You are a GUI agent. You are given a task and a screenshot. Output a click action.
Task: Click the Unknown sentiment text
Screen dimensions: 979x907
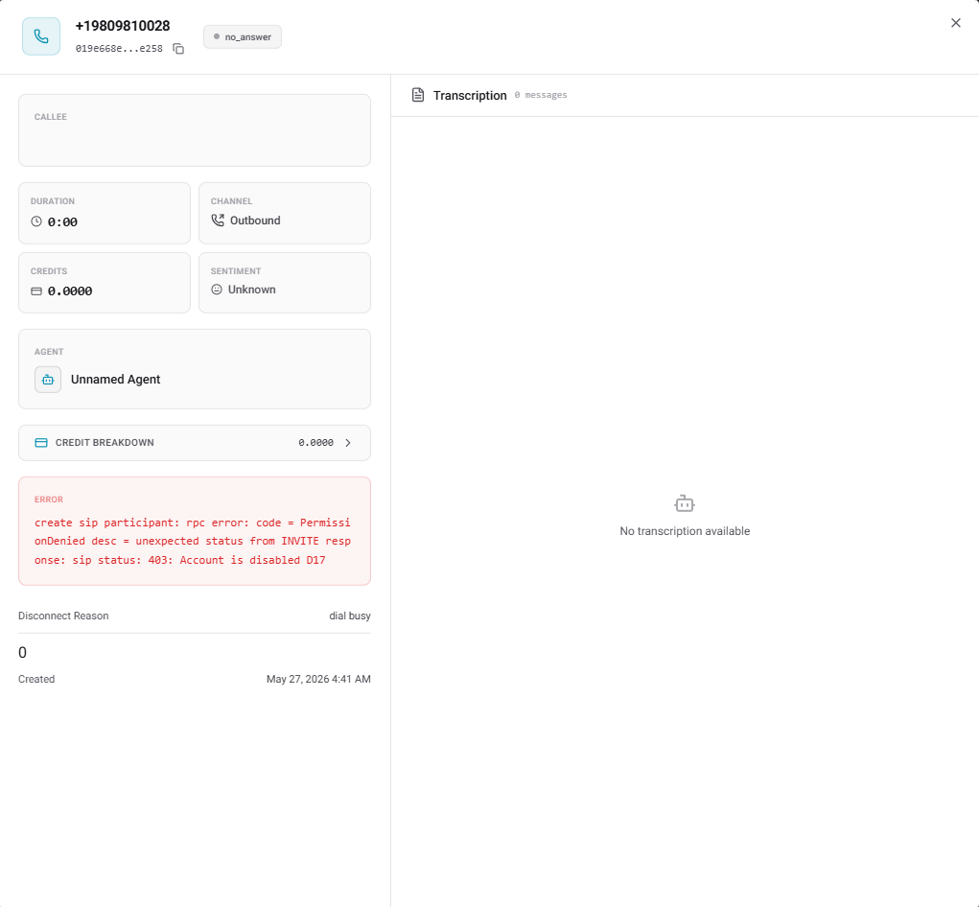tap(251, 290)
